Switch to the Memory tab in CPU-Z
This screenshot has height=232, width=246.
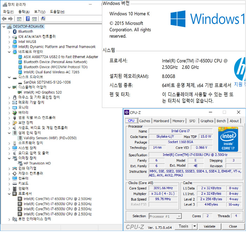178,121
